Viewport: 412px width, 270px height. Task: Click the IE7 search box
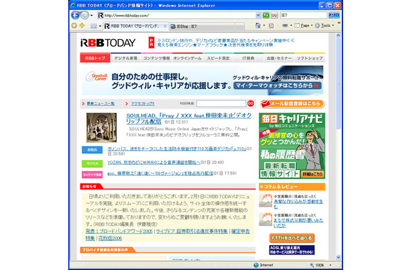(303, 16)
